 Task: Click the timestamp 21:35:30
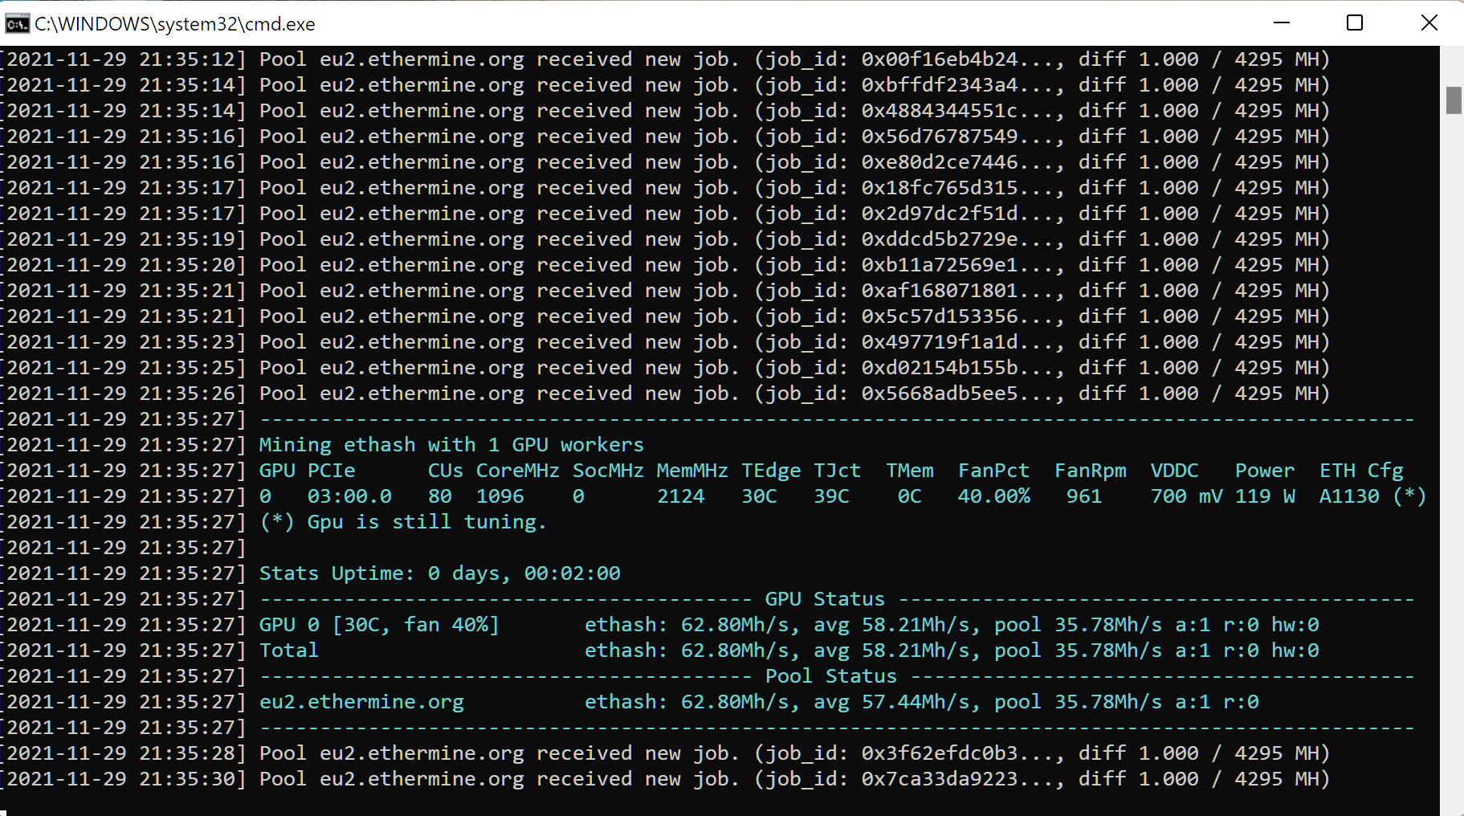point(187,779)
